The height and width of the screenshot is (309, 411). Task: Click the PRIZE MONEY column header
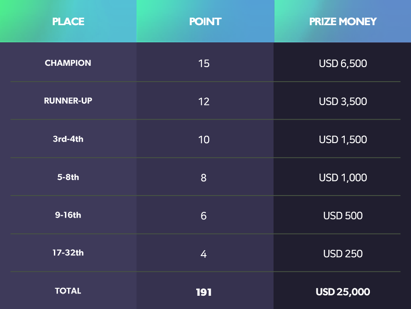click(x=342, y=21)
